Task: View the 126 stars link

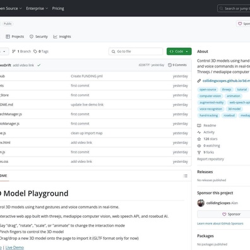Action: [210, 139]
